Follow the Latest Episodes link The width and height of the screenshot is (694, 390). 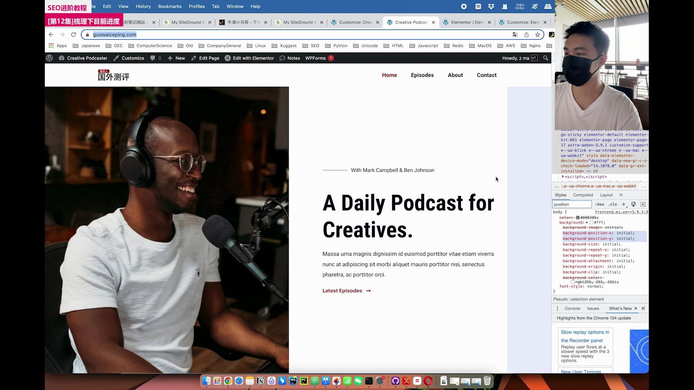point(347,291)
